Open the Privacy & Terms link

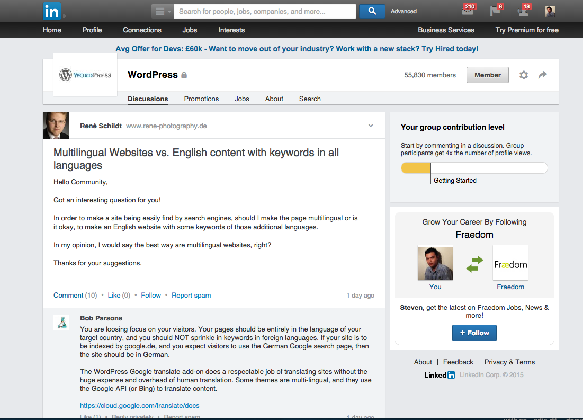(509, 362)
